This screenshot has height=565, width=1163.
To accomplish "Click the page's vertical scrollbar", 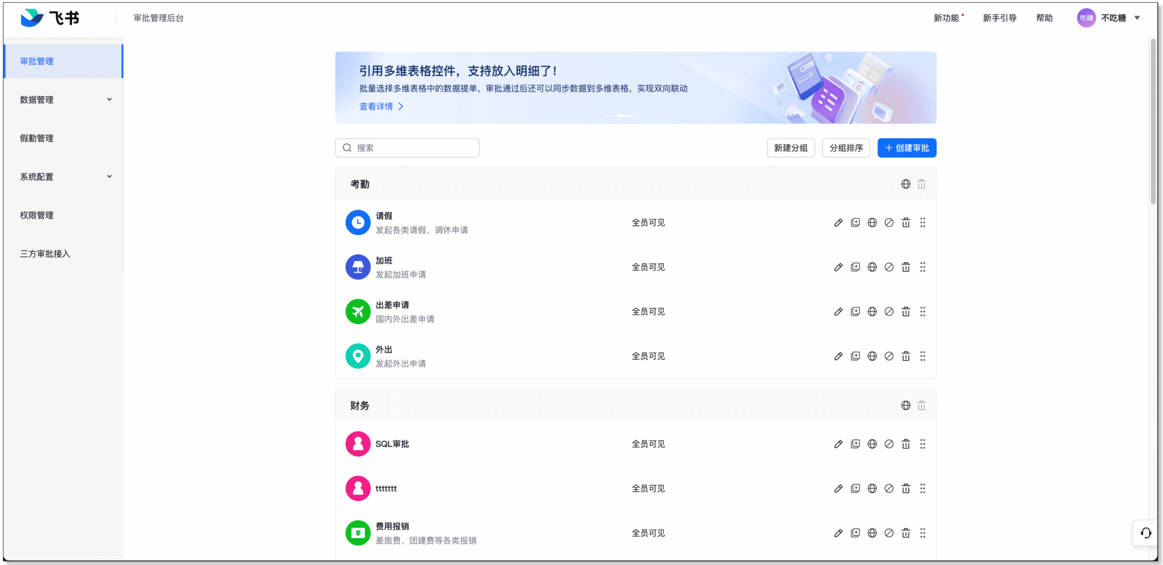I will pyautogui.click(x=1153, y=122).
